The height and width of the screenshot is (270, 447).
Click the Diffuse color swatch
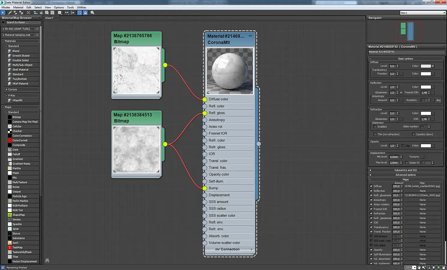pyautogui.click(x=426, y=66)
